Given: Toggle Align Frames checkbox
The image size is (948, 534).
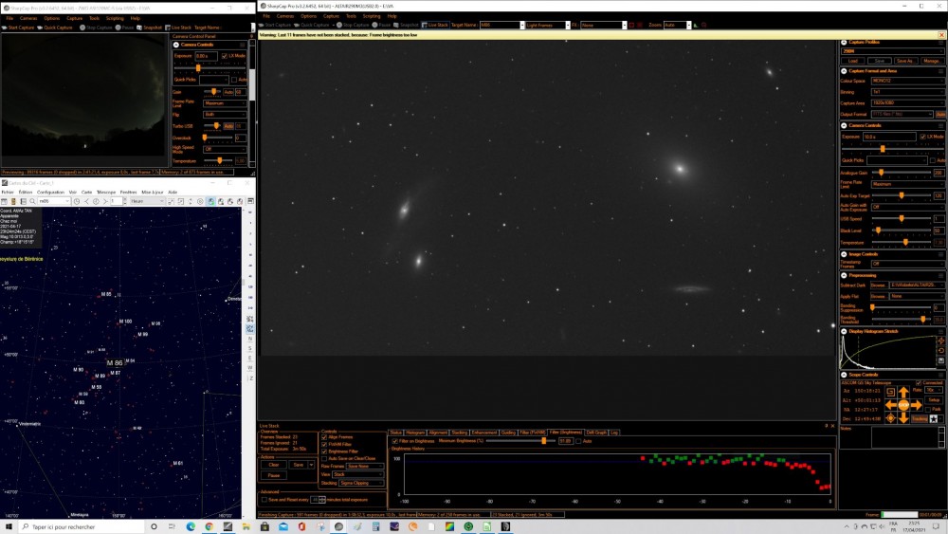Looking at the screenshot, I should click(324, 436).
